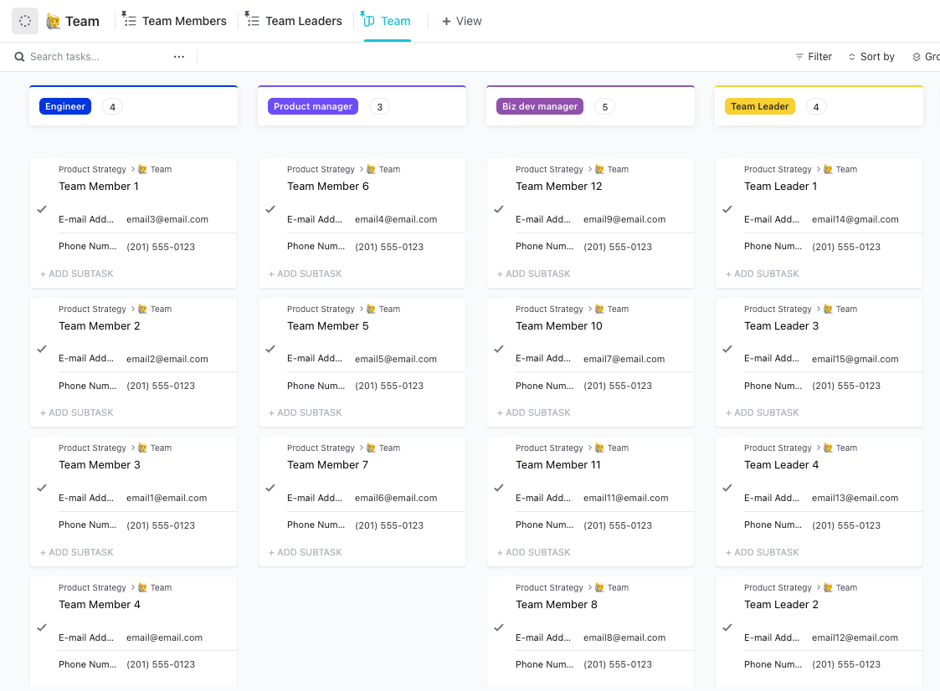The width and height of the screenshot is (940, 691).
Task: Click the list icon on Team Members tab
Action: pos(129,20)
